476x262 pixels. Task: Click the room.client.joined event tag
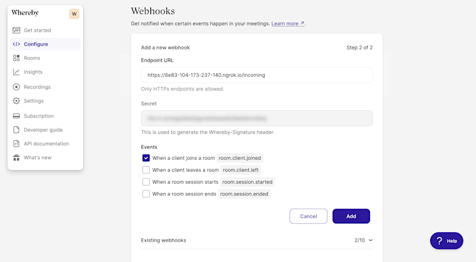240,158
